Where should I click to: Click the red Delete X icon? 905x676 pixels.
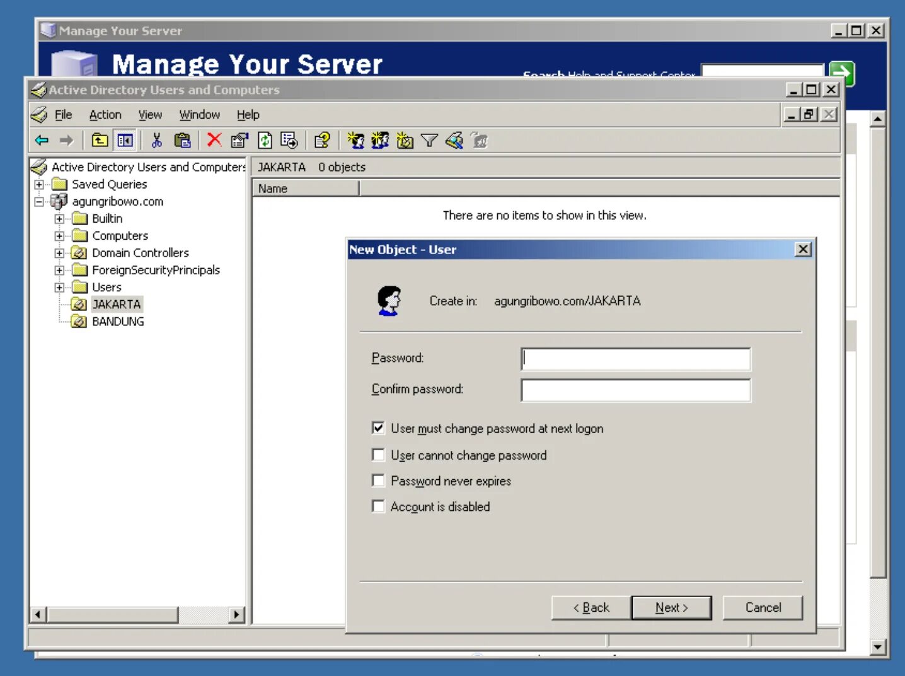214,139
